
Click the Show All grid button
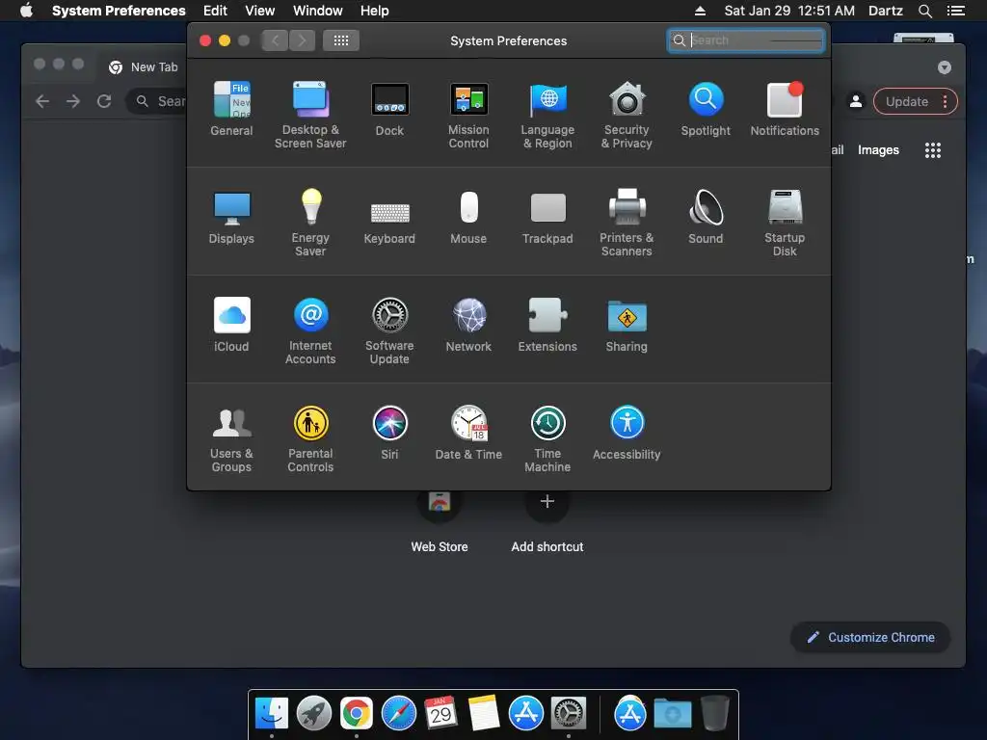coord(341,40)
